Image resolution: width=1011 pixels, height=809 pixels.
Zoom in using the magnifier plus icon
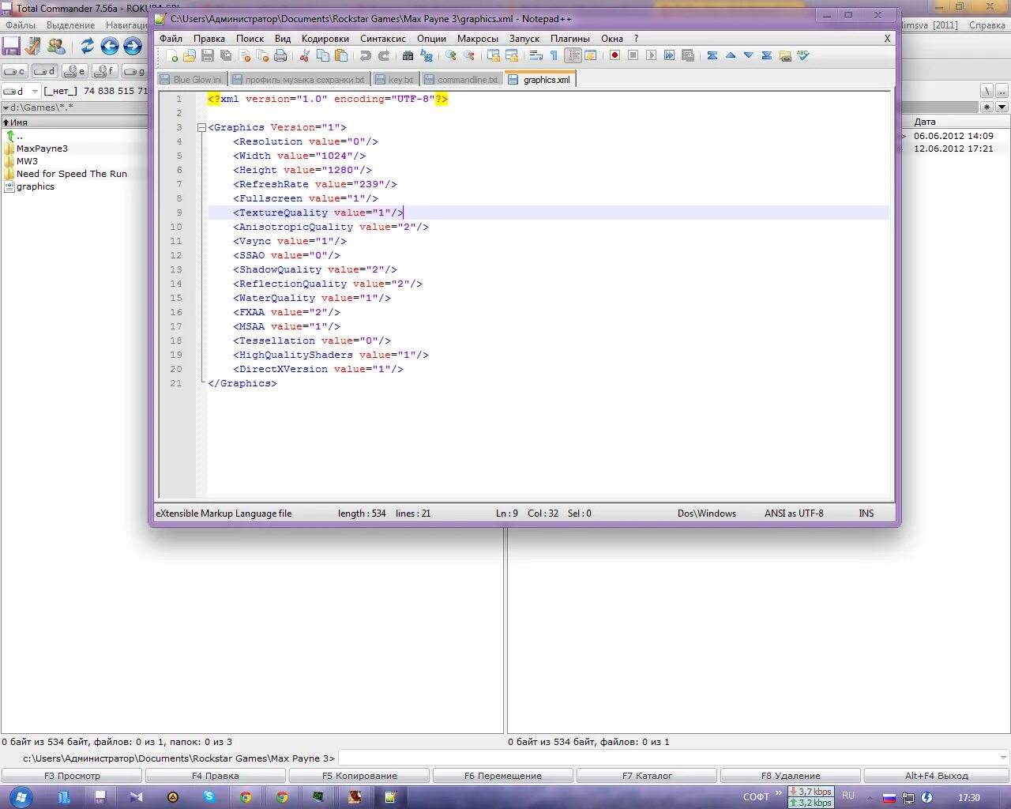(450, 55)
